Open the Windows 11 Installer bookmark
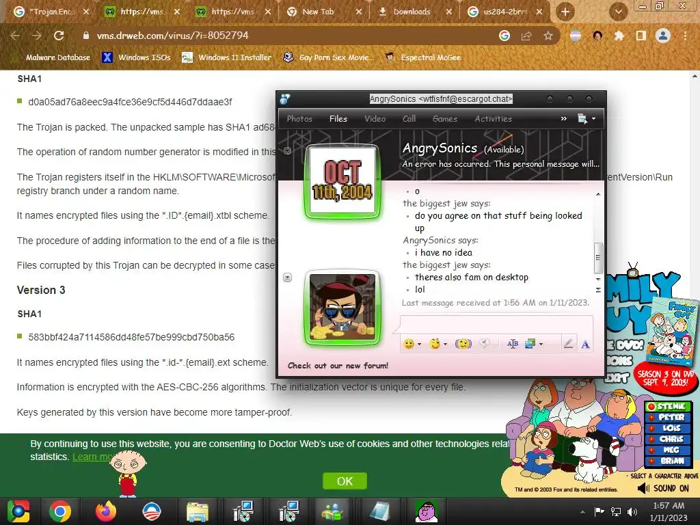700x525 pixels. (x=227, y=57)
